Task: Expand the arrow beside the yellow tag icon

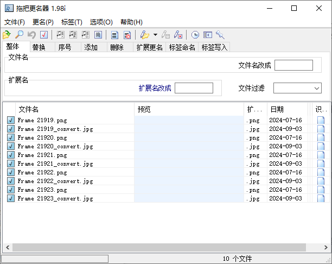Action: 155,35
